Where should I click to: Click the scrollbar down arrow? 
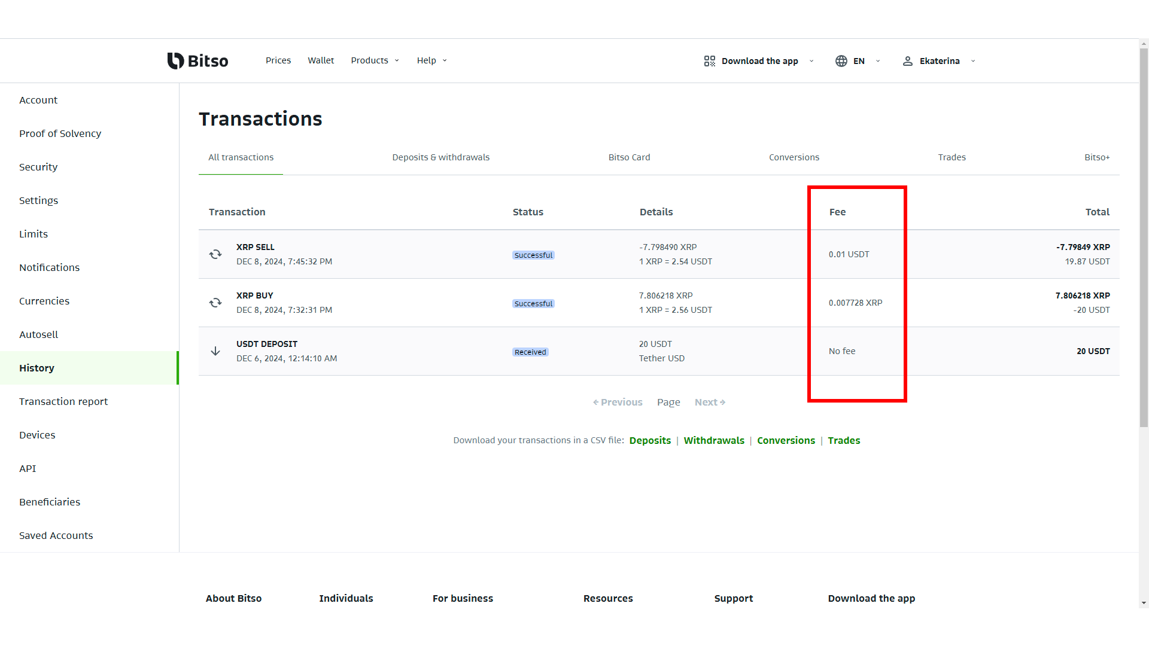pos(1144,603)
